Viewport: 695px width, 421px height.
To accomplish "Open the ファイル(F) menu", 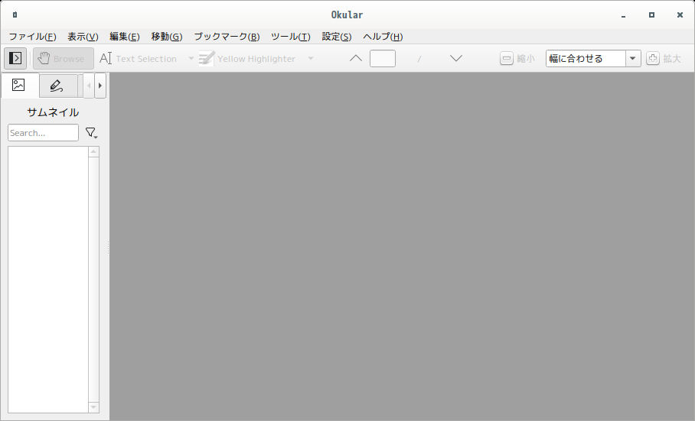I will click(x=32, y=37).
